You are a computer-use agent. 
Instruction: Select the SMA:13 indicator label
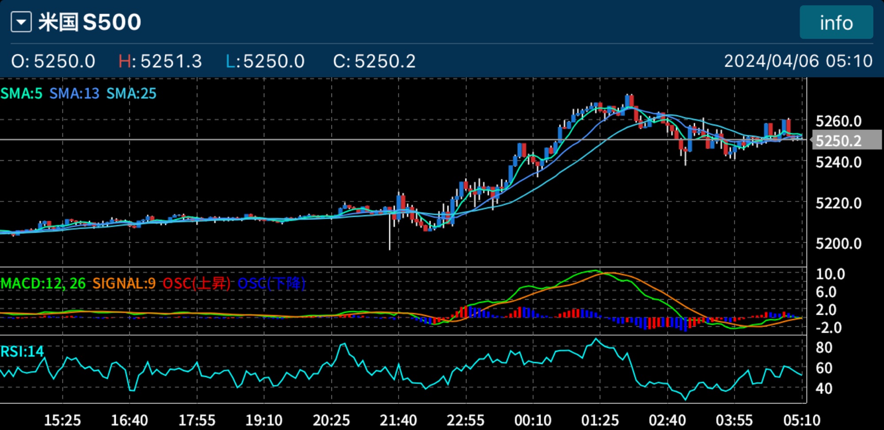74,94
